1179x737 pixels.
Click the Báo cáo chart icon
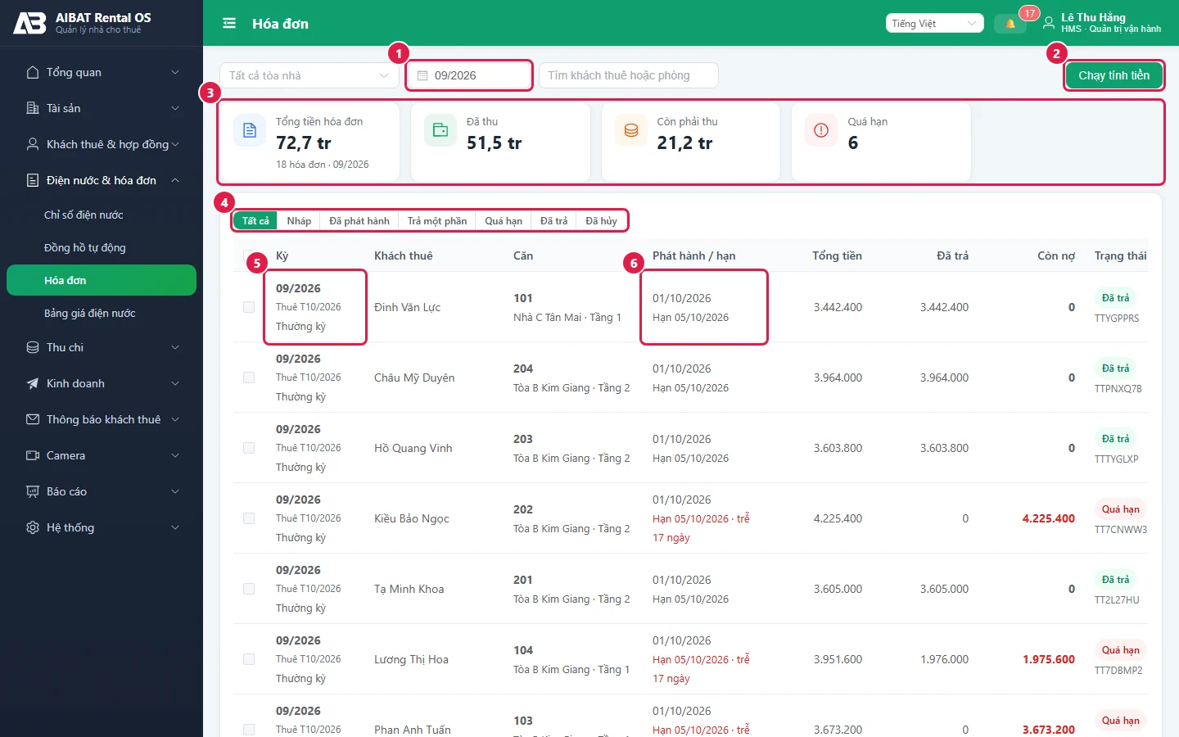(x=33, y=491)
